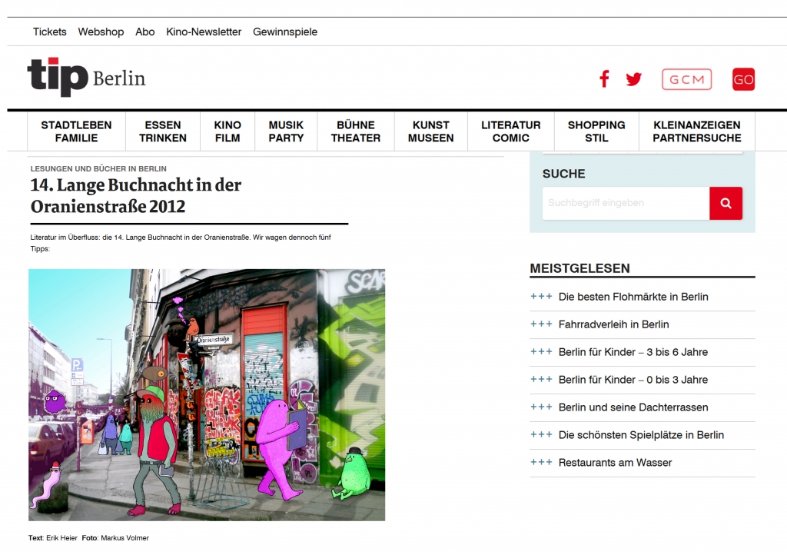
Task: Open the Oranienstraße monster illustration image
Action: tap(207, 394)
